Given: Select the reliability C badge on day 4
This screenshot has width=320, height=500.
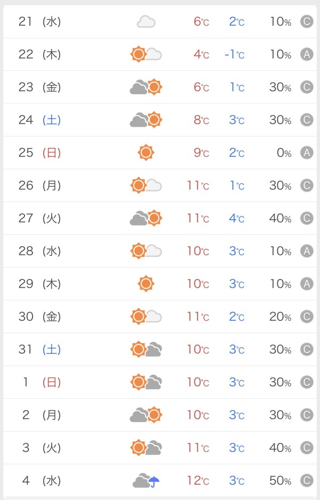Looking at the screenshot, I should tap(306, 481).
